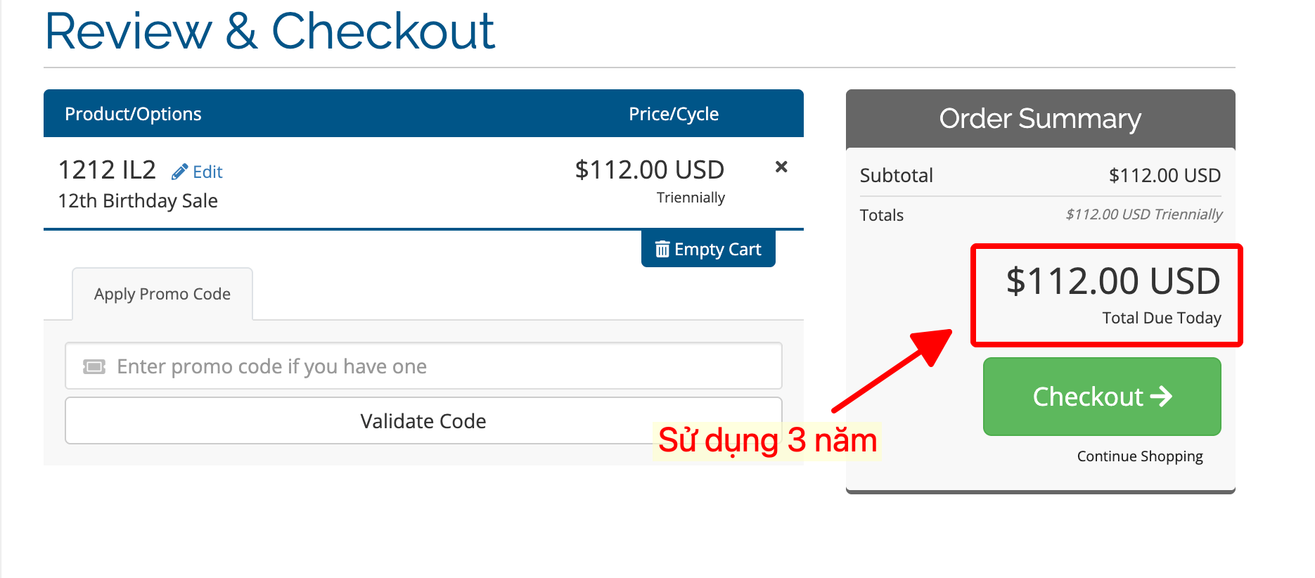The height and width of the screenshot is (578, 1315).
Task: Remove 1212 IL2 using the X icon
Action: click(x=781, y=167)
